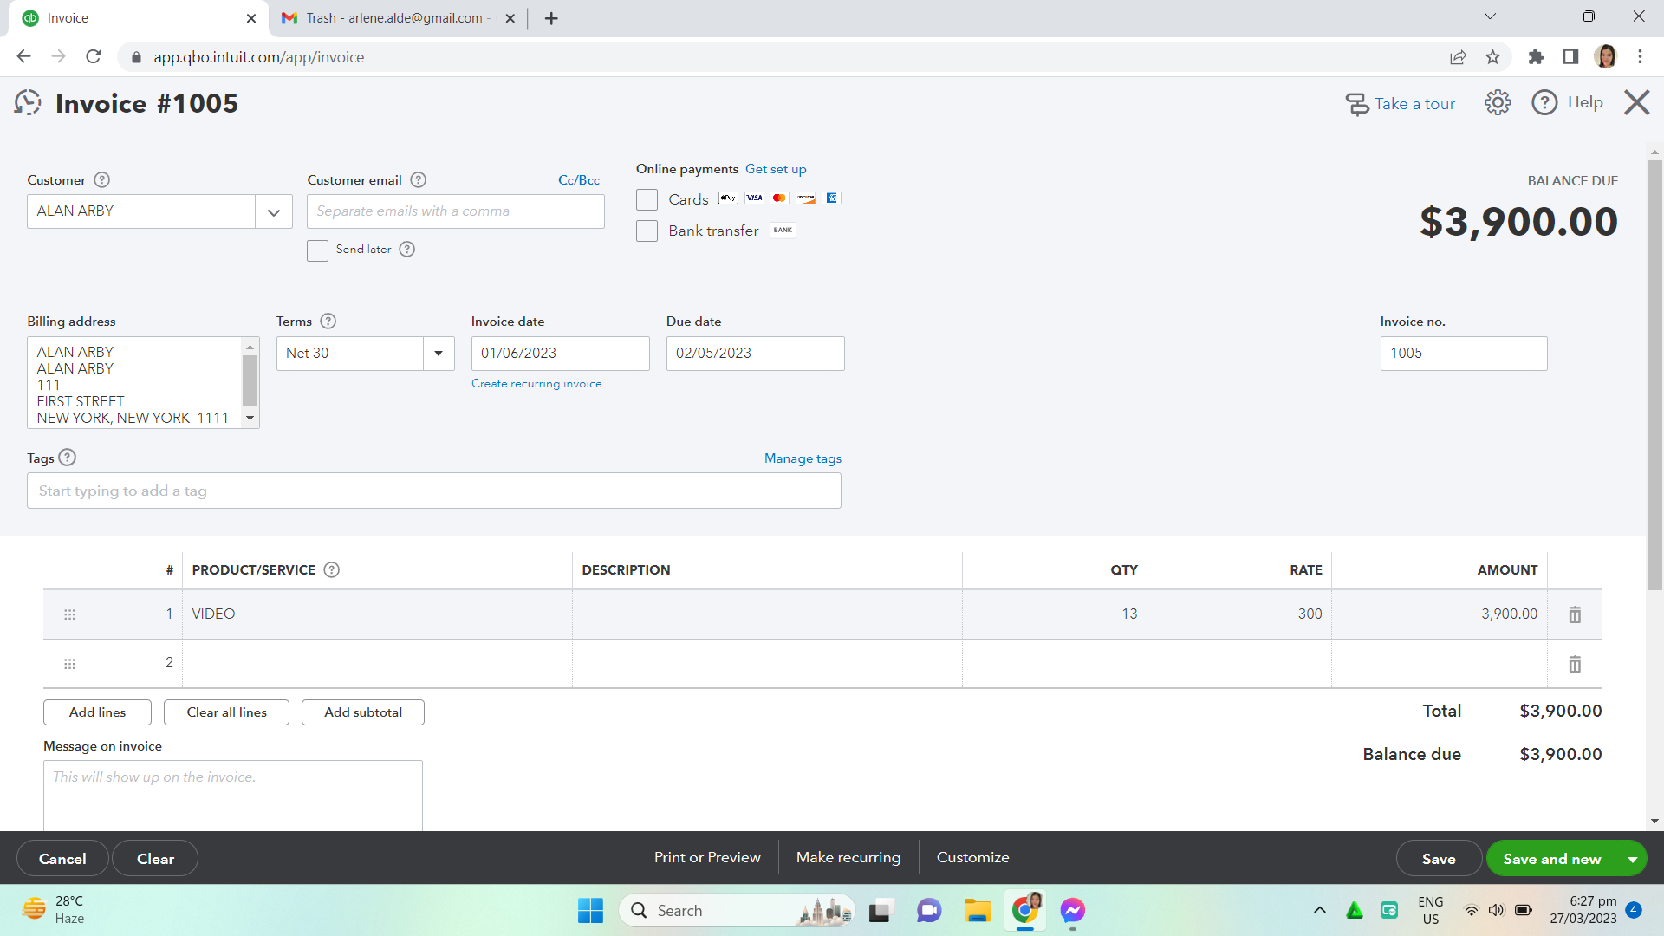Screen dimensions: 1664x936
Task: Click the Customer help question mark icon
Action: click(x=101, y=180)
